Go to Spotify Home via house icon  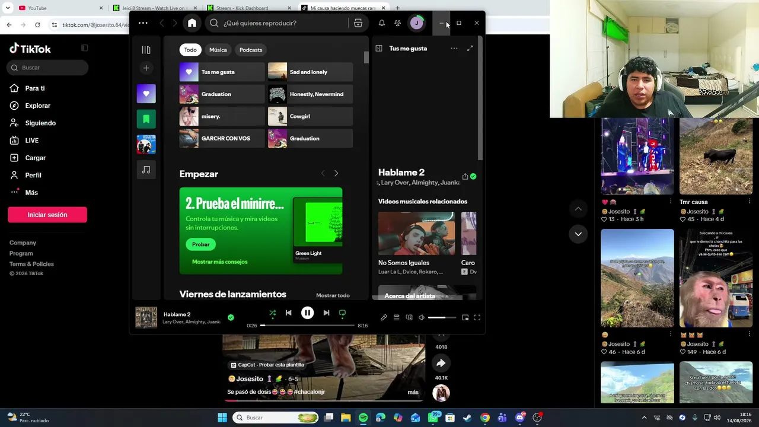192,23
